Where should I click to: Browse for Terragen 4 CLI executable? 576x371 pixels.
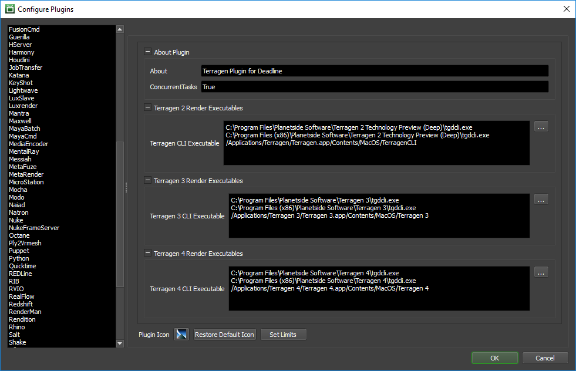click(x=541, y=272)
